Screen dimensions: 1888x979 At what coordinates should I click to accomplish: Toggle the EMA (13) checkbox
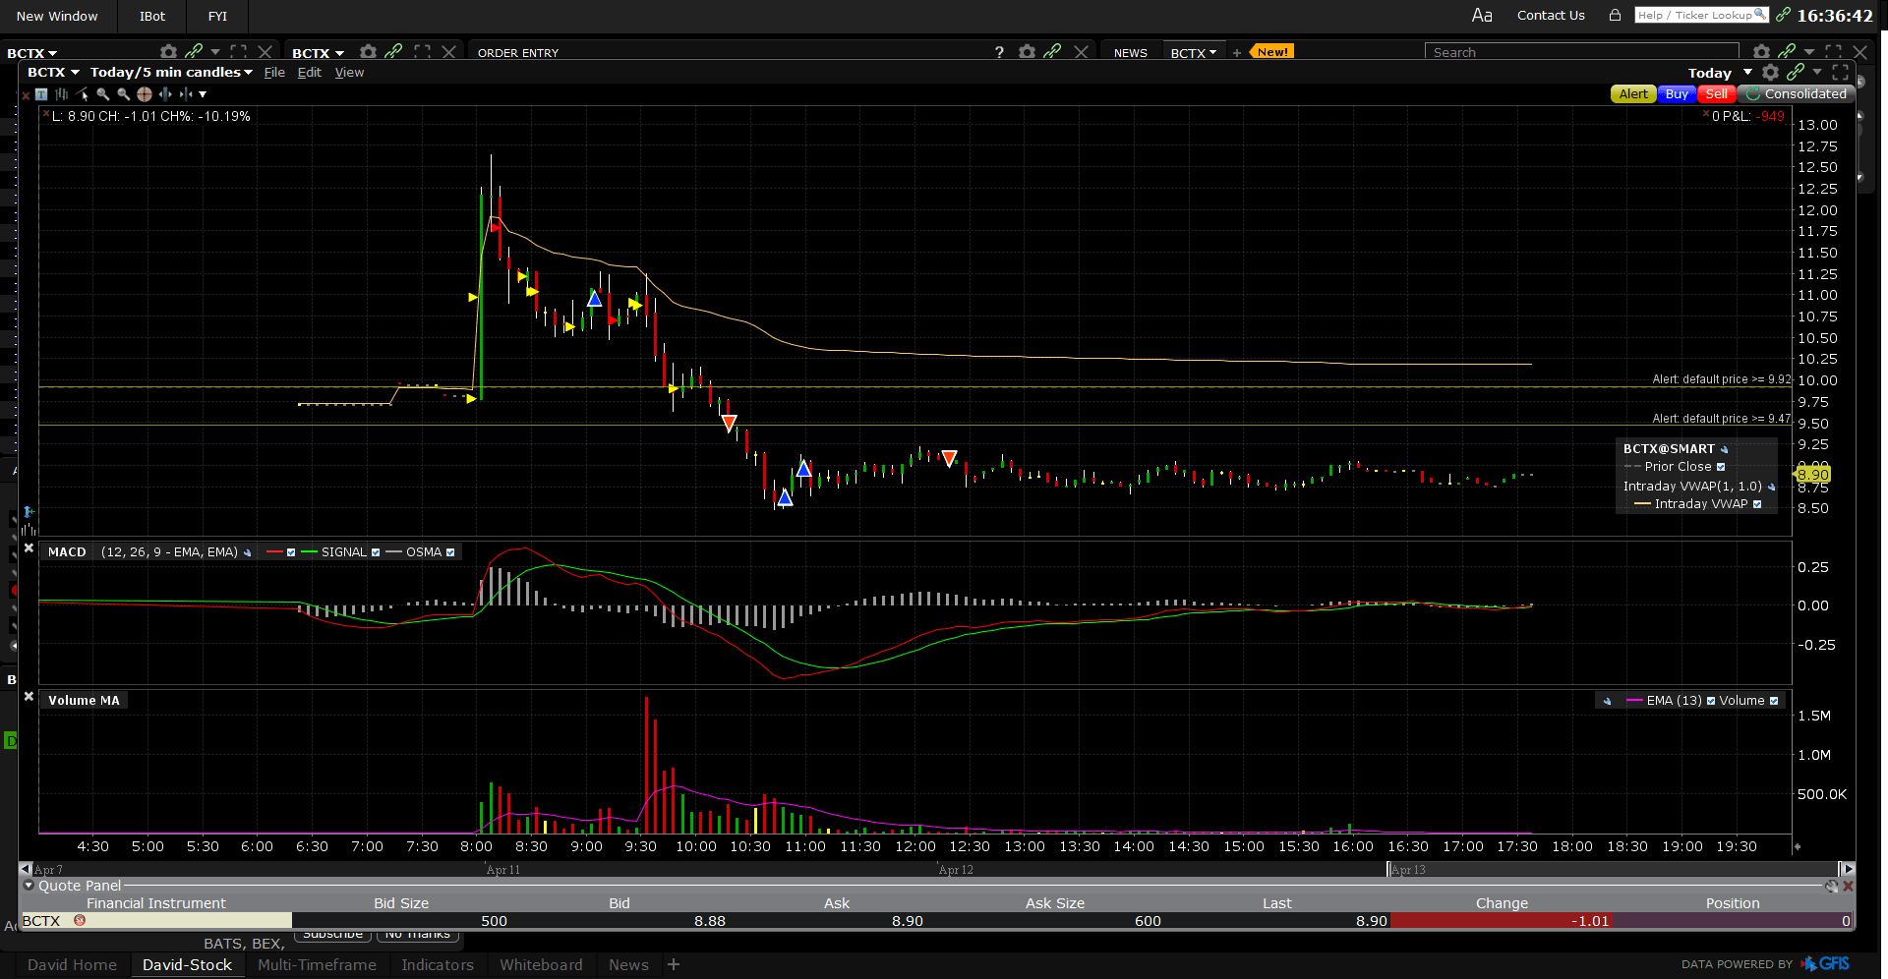pyautogui.click(x=1711, y=701)
